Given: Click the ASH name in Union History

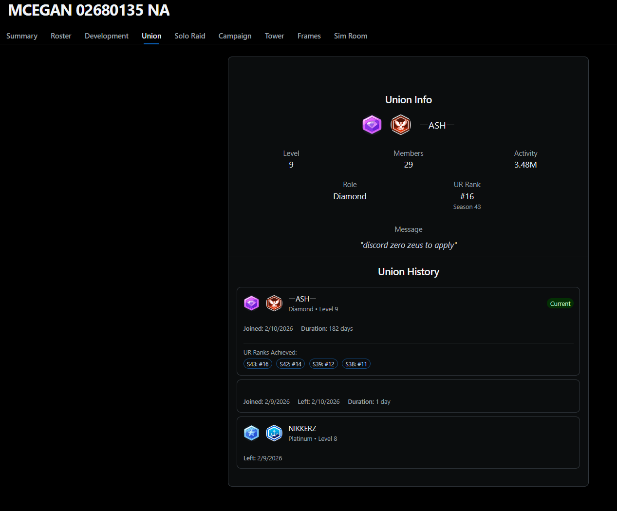Looking at the screenshot, I should click(x=302, y=299).
